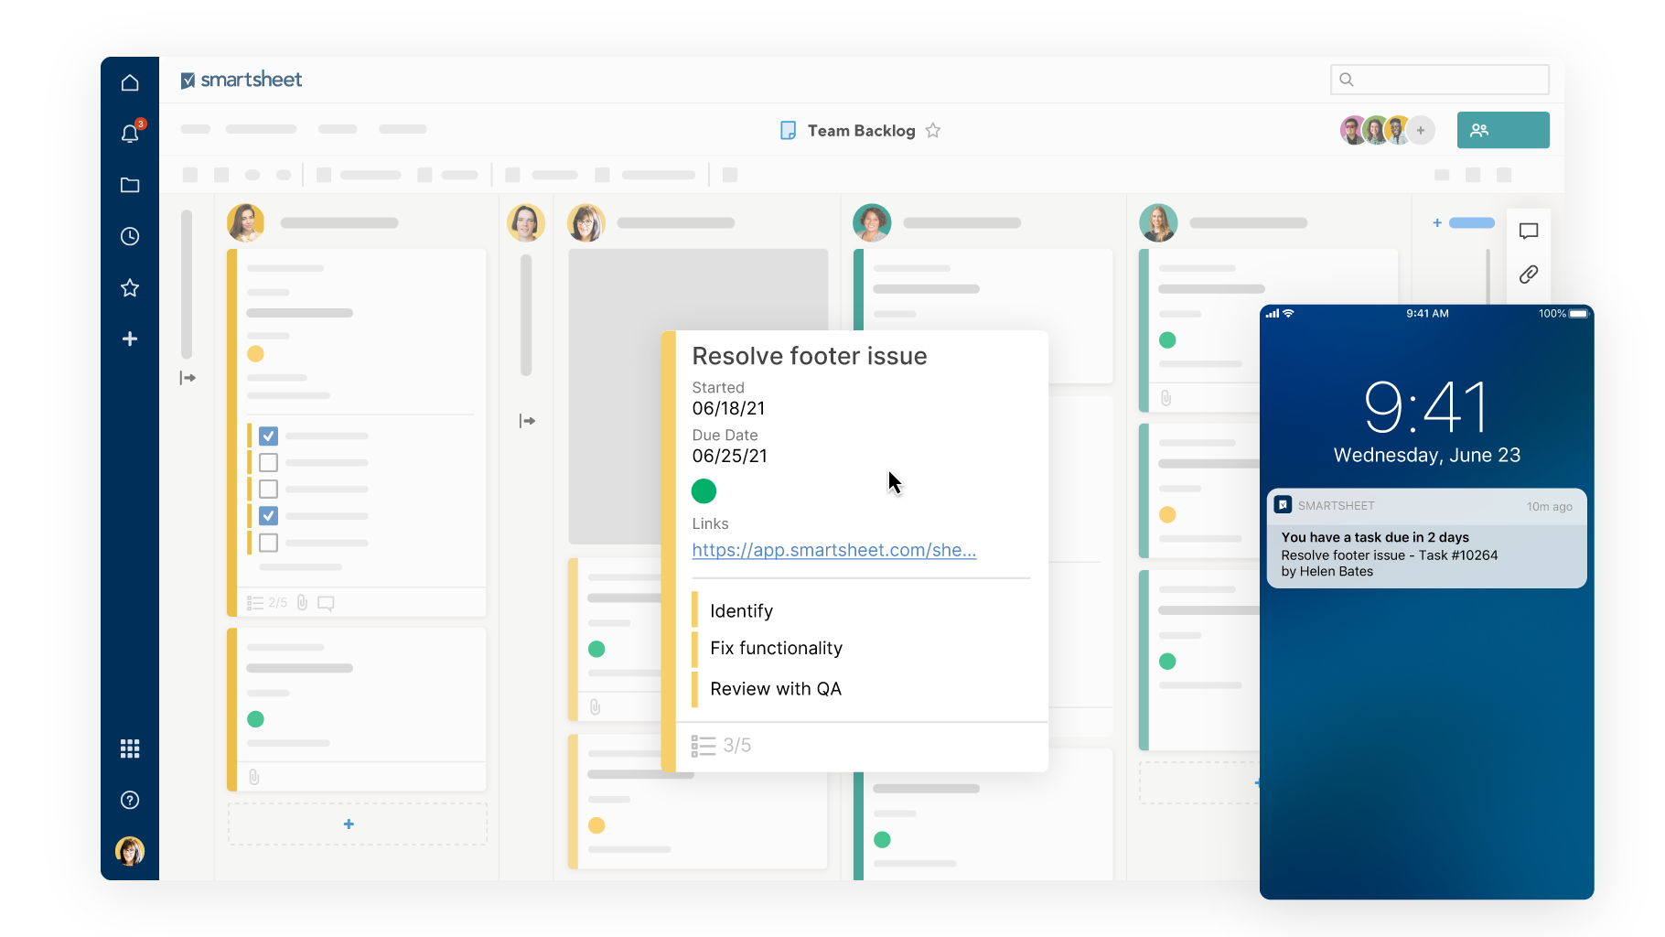The width and height of the screenshot is (1665, 937).
Task: Open Favorites star icon in sidebar
Action: tap(130, 287)
